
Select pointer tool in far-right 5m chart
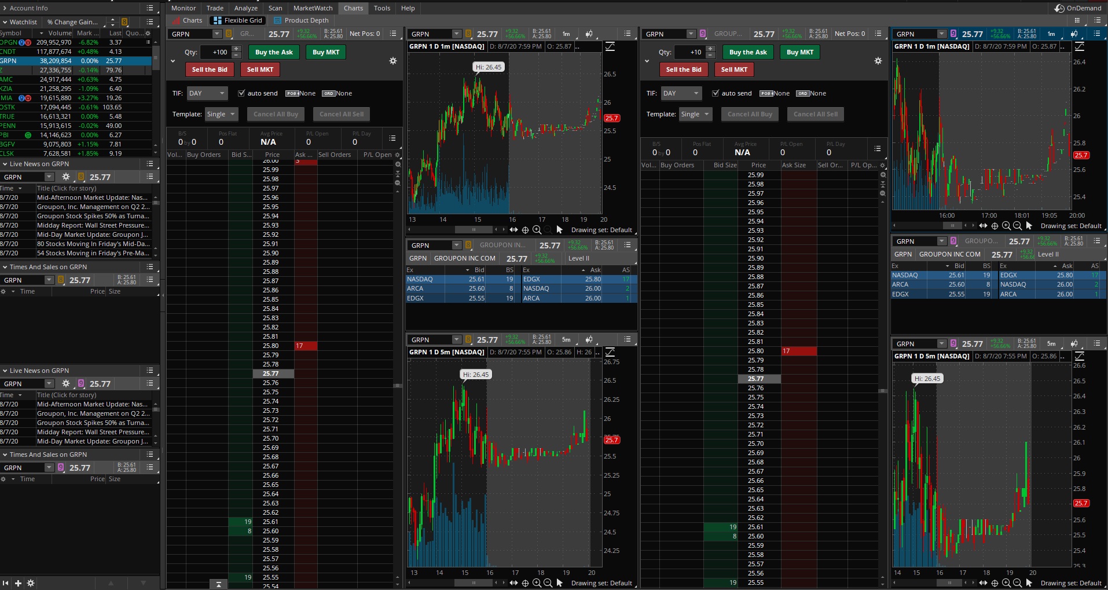[x=1029, y=583]
